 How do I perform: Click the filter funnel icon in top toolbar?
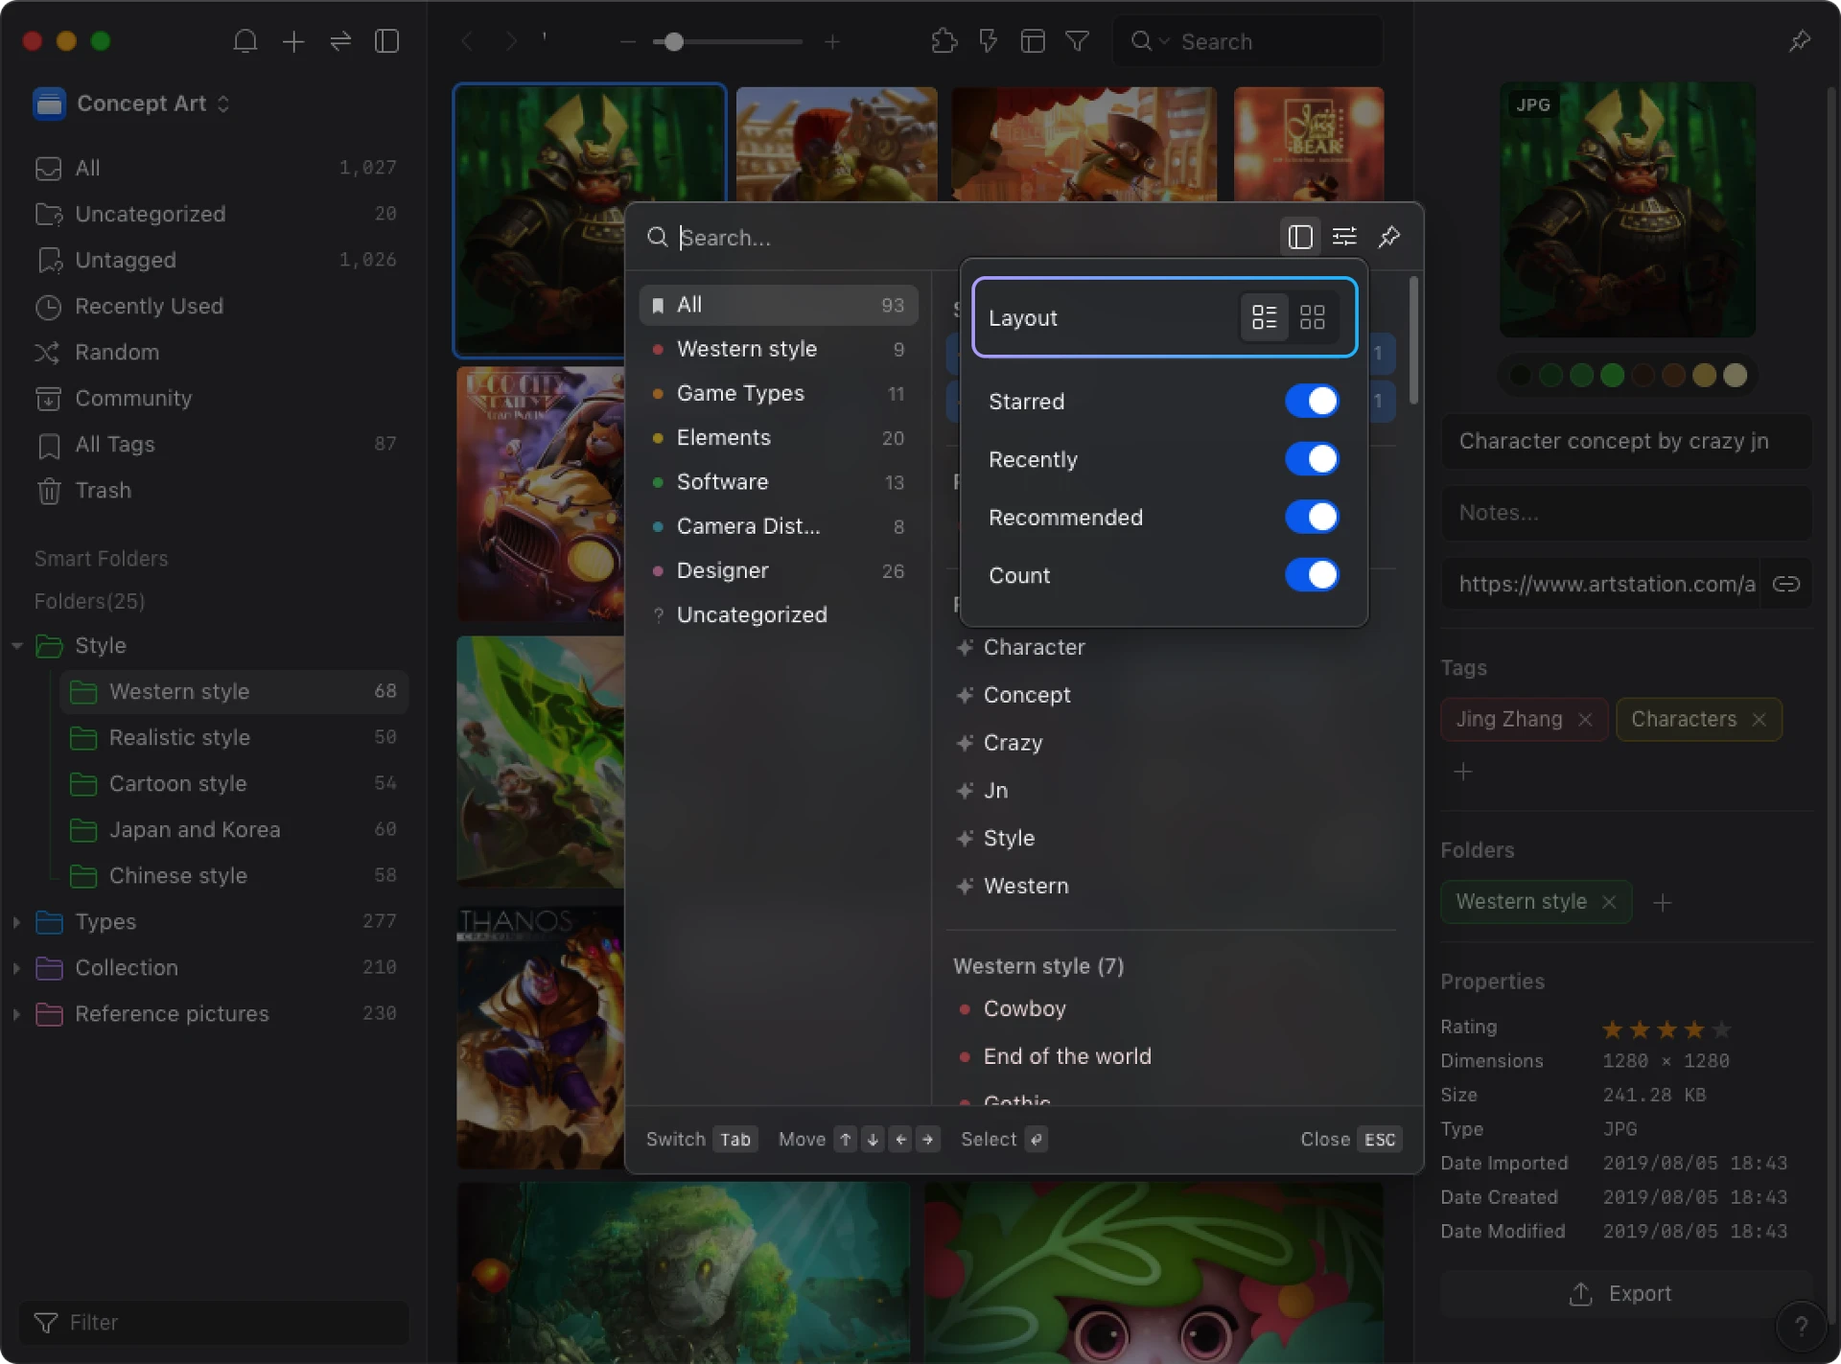tap(1077, 41)
